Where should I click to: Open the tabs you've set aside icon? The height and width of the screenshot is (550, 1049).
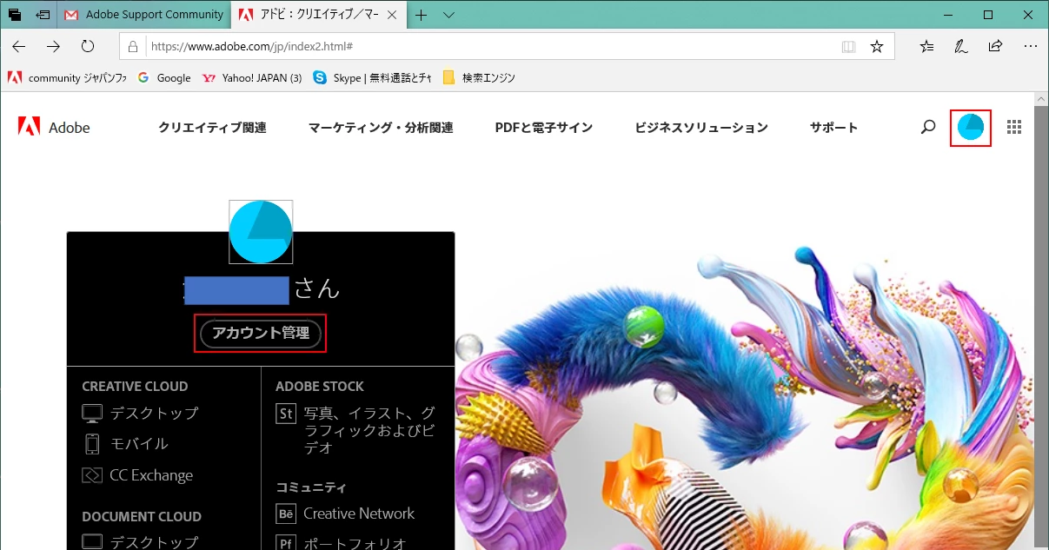(x=15, y=15)
